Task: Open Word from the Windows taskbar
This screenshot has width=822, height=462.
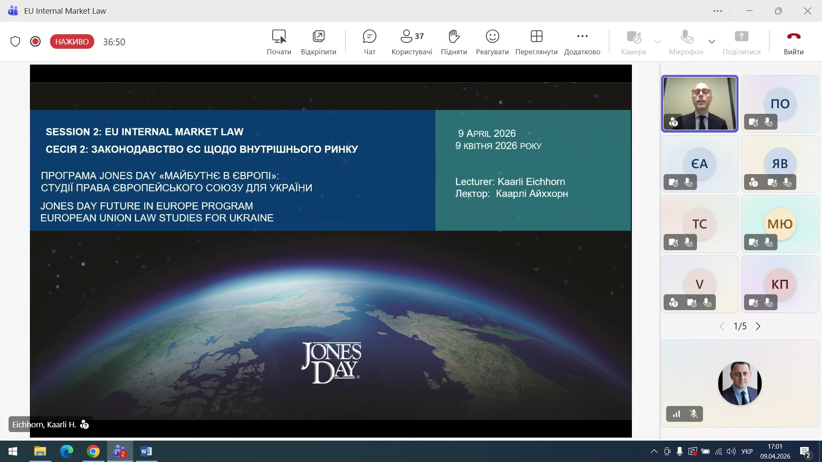Action: coord(146,451)
